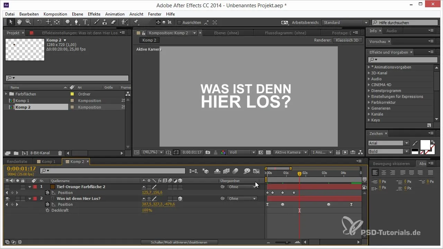Collapse layer 1 Tief-Orange Farbfläche 2 properties
Image resolution: width=443 pixels, height=249 pixels.
tap(30, 187)
